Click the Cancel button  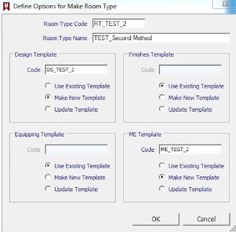(206, 219)
